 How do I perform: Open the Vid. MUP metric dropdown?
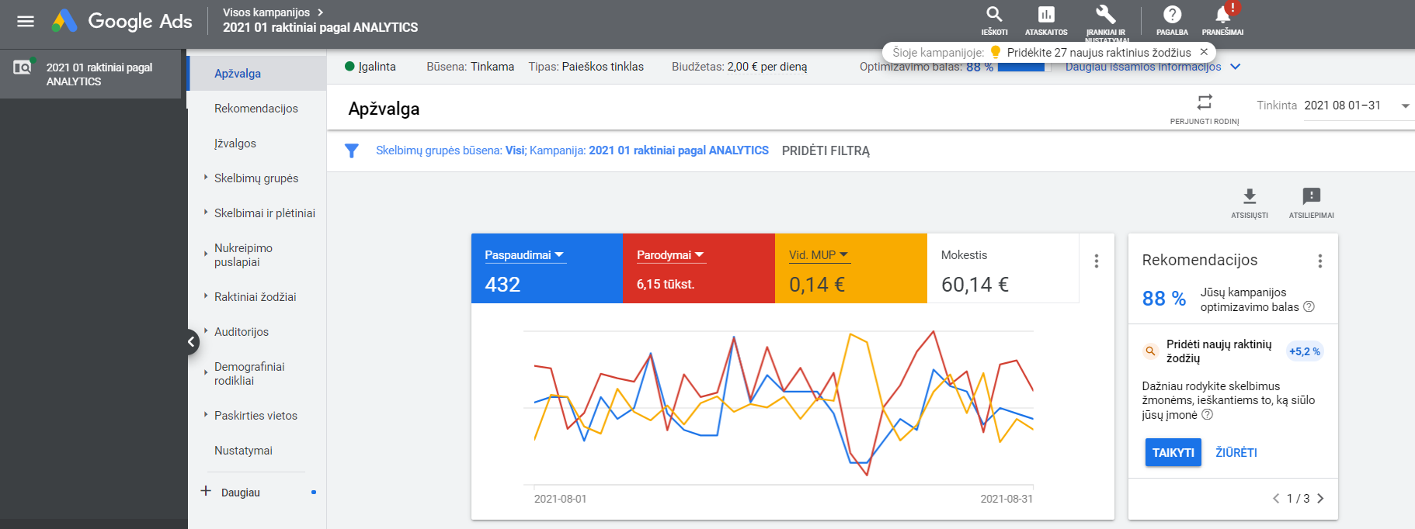819,255
